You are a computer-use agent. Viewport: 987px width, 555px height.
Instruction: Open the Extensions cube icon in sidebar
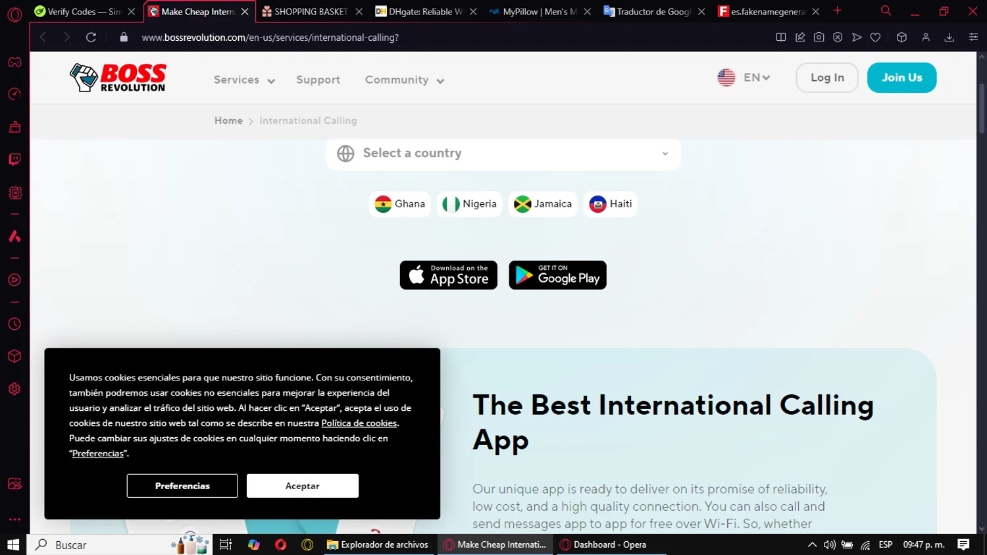(x=14, y=356)
